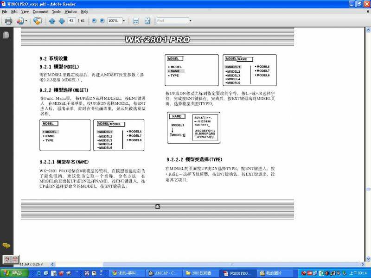
Task: Click the WK-2801 PRO page header title
Action: tap(157, 39)
